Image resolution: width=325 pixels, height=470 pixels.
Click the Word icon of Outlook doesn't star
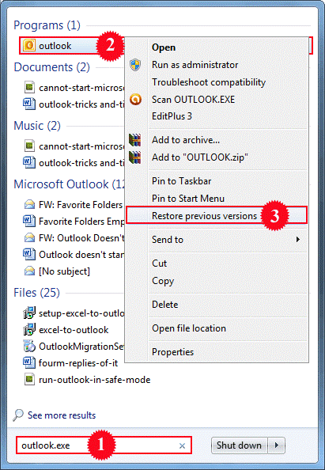coord(29,255)
